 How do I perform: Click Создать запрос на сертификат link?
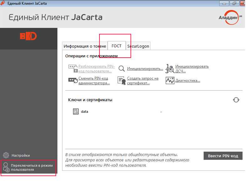(143, 81)
